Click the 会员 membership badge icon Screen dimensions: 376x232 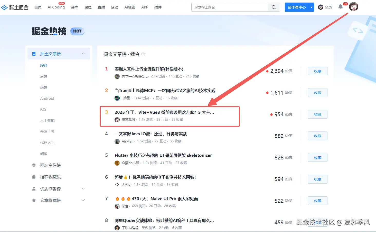(x=321, y=7)
